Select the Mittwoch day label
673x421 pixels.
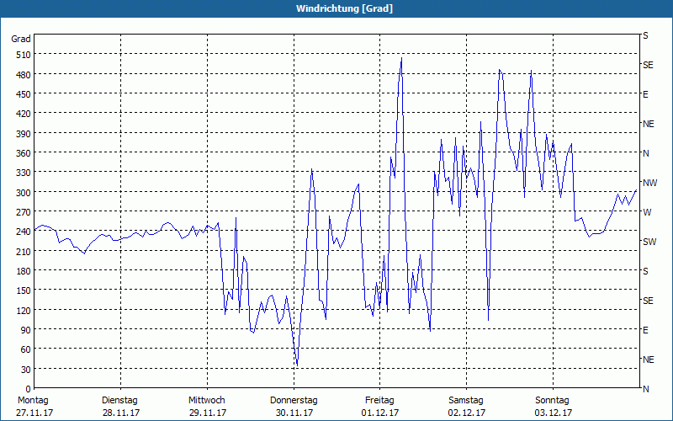tap(206, 401)
